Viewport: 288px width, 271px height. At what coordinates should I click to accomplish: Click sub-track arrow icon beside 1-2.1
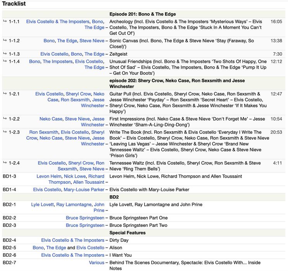pos(5,93)
